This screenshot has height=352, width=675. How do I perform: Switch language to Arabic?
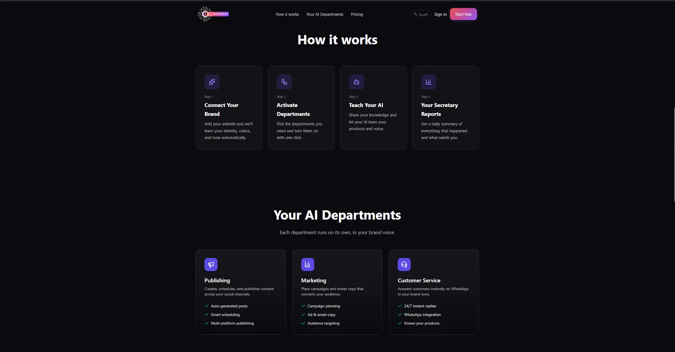[x=421, y=14]
